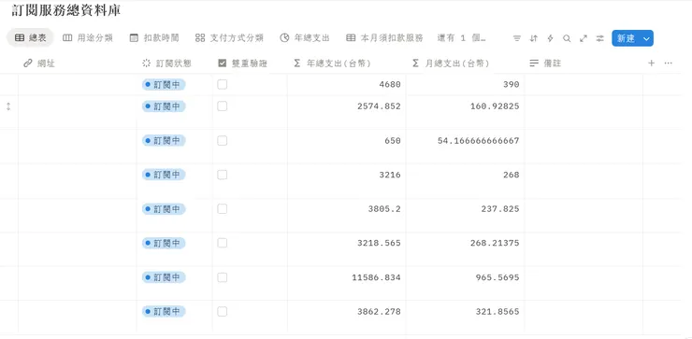Toggle checkbox in the 3862.278 row

pos(223,312)
